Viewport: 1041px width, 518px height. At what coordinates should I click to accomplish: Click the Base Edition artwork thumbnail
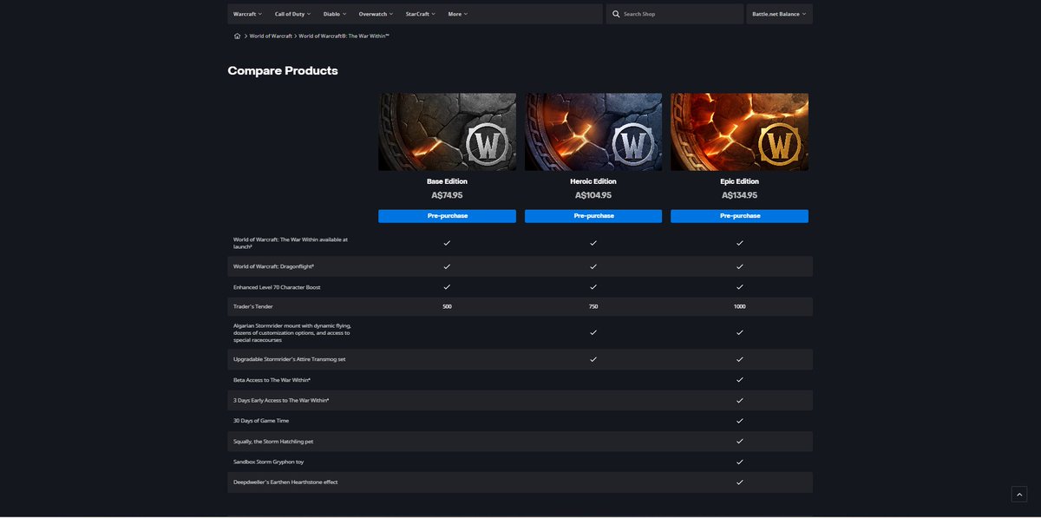(447, 132)
